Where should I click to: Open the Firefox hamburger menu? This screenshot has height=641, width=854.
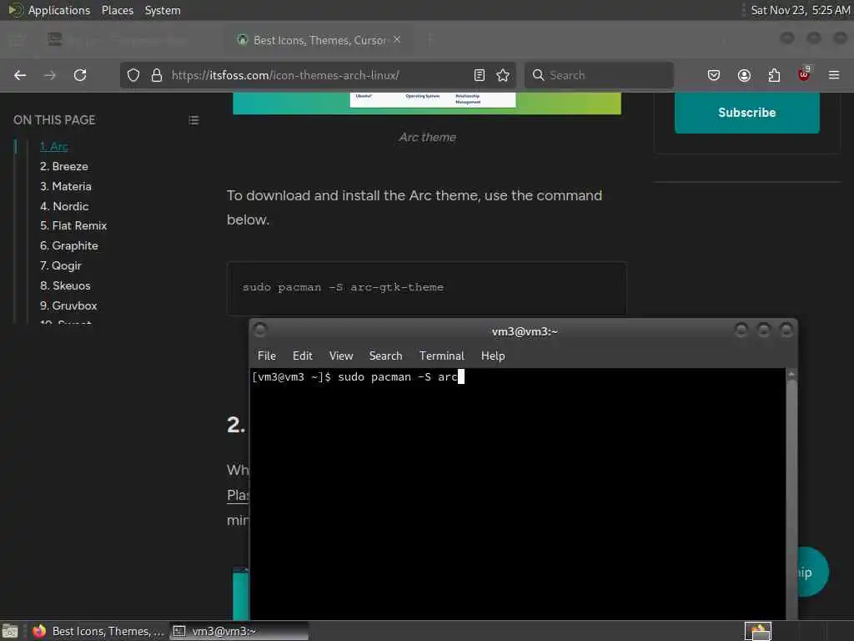(834, 75)
